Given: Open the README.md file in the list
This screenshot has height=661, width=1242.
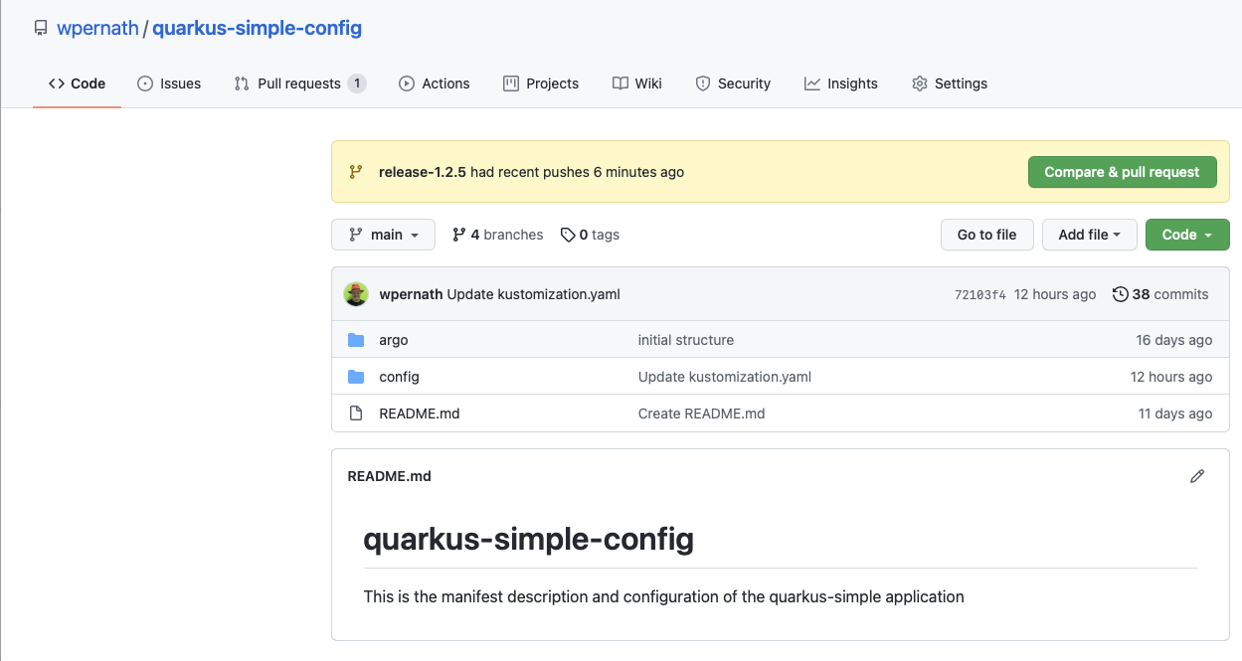Looking at the screenshot, I should coord(420,413).
